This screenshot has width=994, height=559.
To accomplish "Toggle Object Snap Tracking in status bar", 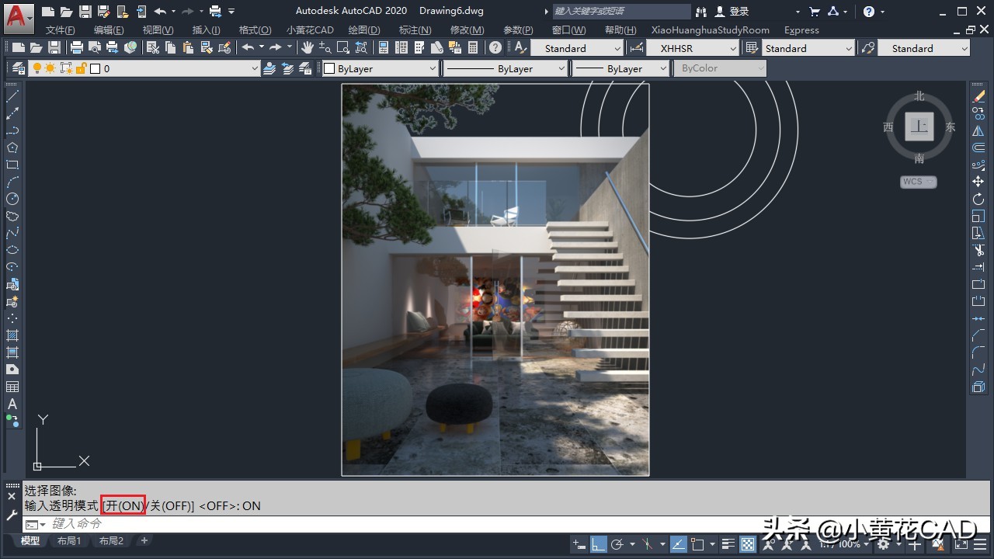I will (677, 544).
